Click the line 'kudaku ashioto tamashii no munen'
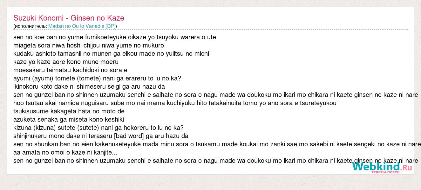The height and width of the screenshot is (190, 421). coord(111,54)
